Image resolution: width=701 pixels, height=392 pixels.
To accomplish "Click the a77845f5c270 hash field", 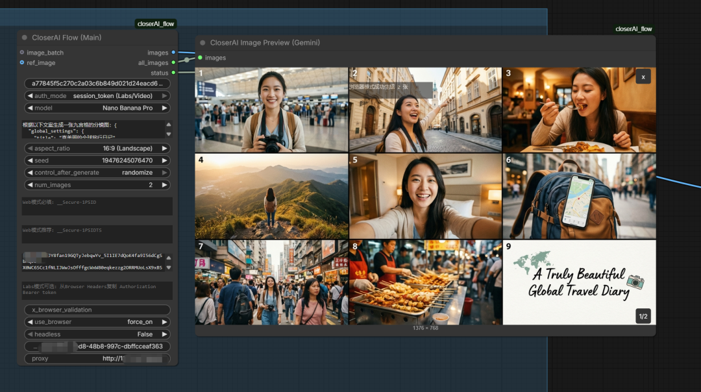I will click(97, 83).
